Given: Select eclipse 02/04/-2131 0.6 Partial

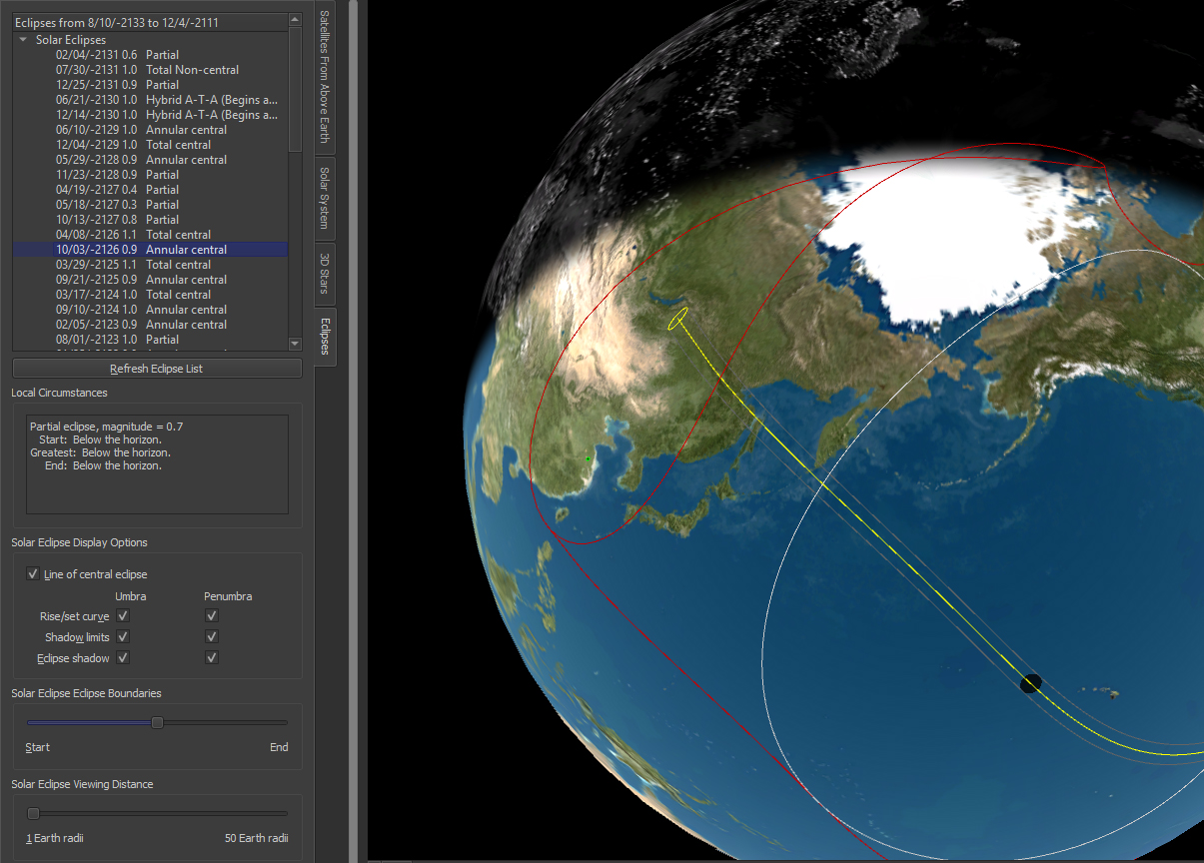Looking at the screenshot, I should (x=150, y=55).
